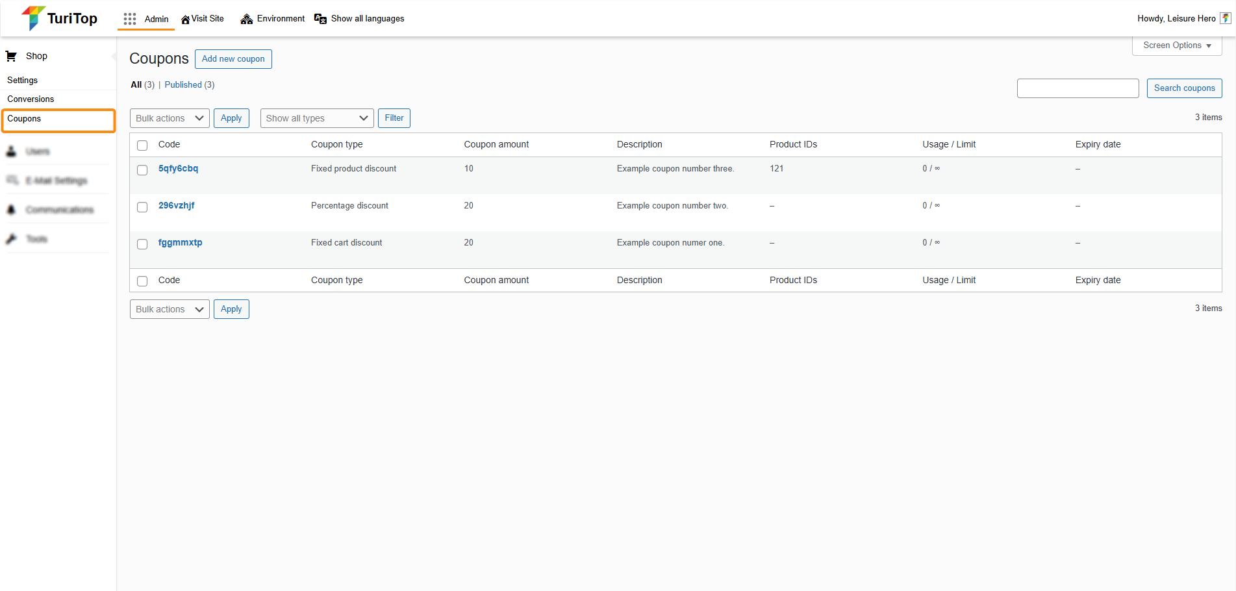
Task: Click the Environment icon in top bar
Action: (x=246, y=19)
